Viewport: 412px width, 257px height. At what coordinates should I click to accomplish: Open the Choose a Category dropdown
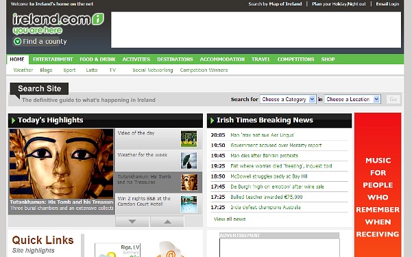click(287, 99)
